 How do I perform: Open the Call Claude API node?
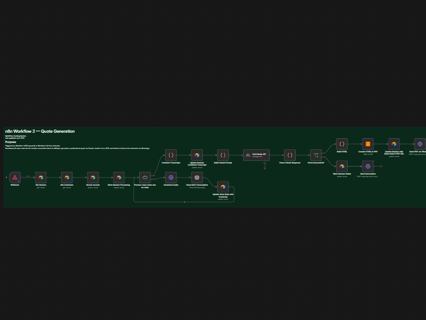click(x=256, y=155)
